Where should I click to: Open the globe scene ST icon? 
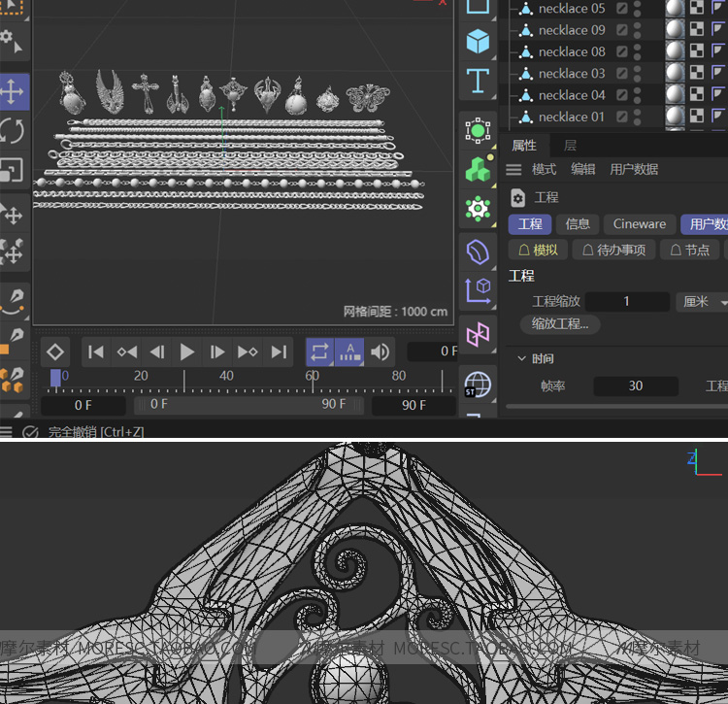[x=478, y=385]
